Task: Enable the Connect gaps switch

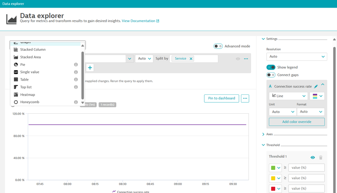Action: coord(271,75)
